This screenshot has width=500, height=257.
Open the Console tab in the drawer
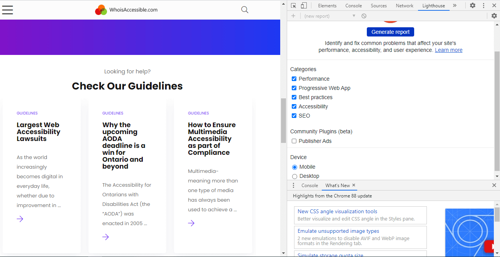pos(309,185)
